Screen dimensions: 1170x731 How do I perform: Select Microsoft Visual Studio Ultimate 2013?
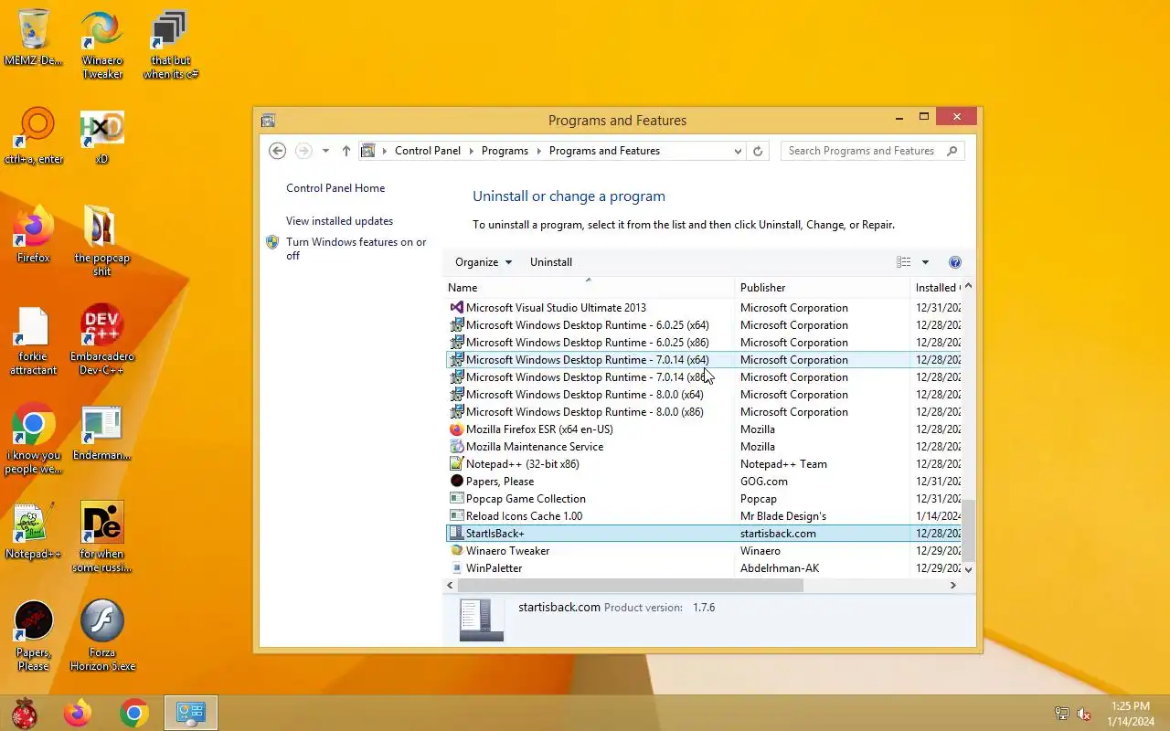(702, 308)
